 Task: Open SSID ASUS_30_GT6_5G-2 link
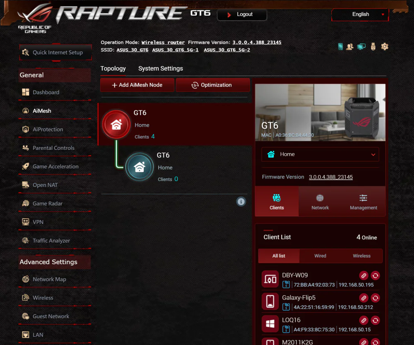tap(226, 50)
